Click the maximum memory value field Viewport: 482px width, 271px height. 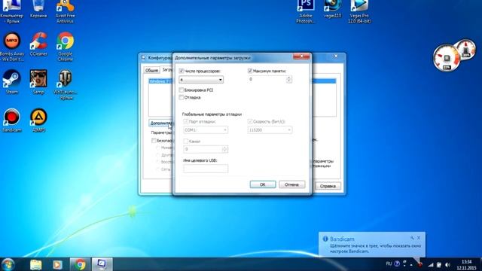[x=267, y=79]
